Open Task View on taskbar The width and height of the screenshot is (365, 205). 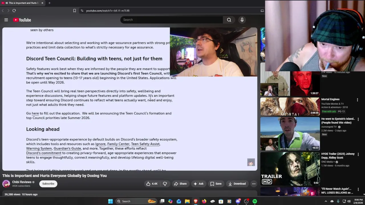coord(162,201)
